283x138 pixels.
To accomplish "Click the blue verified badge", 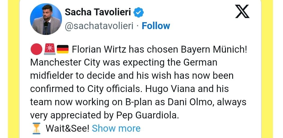I will [138, 12].
